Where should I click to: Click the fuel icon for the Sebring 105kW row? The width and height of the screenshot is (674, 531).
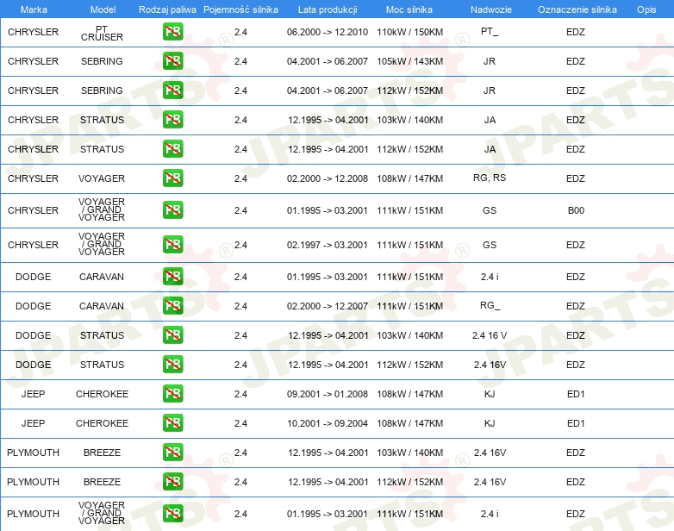pos(172,61)
